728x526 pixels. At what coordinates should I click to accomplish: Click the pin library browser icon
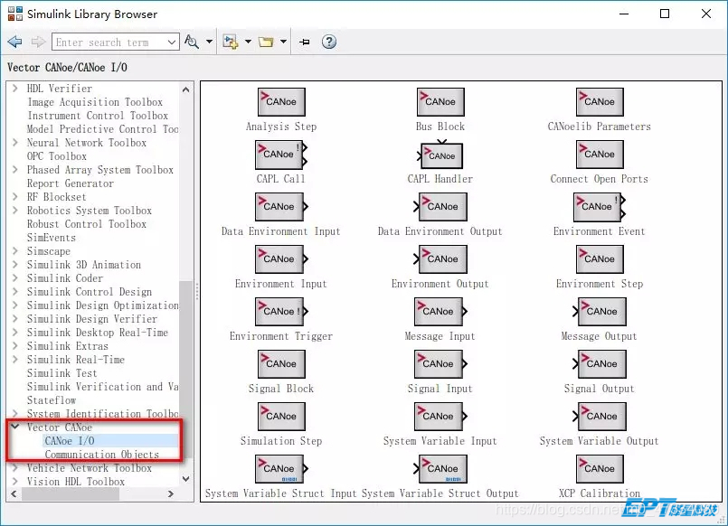click(x=305, y=42)
